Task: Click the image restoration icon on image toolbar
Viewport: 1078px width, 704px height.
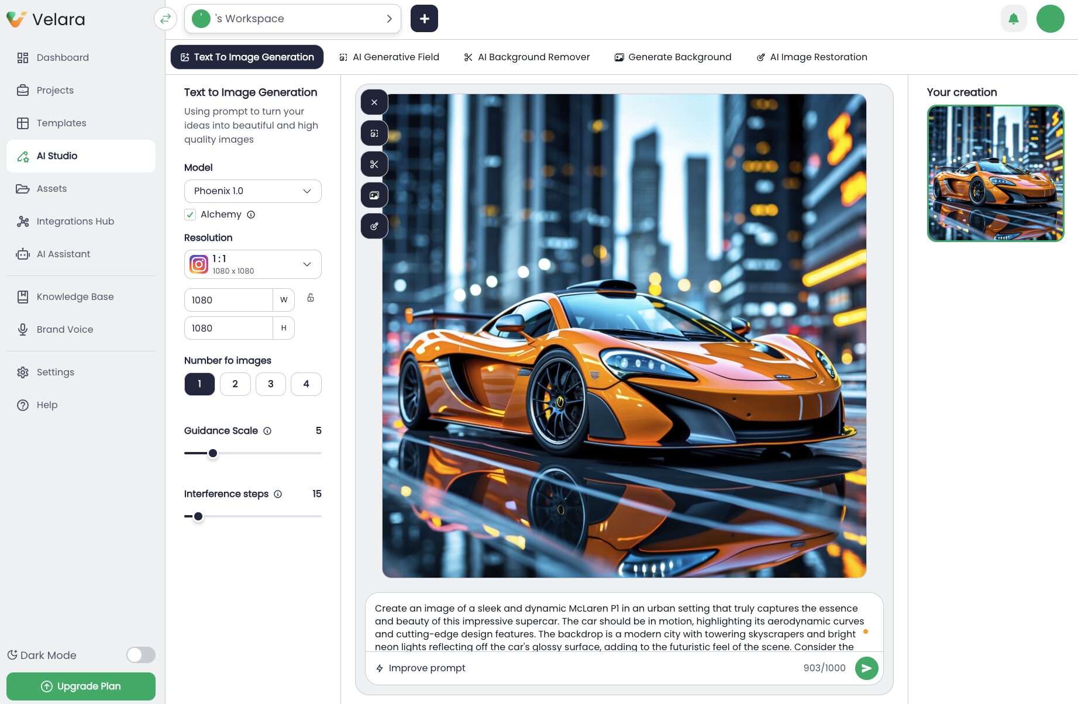Action: tap(374, 226)
